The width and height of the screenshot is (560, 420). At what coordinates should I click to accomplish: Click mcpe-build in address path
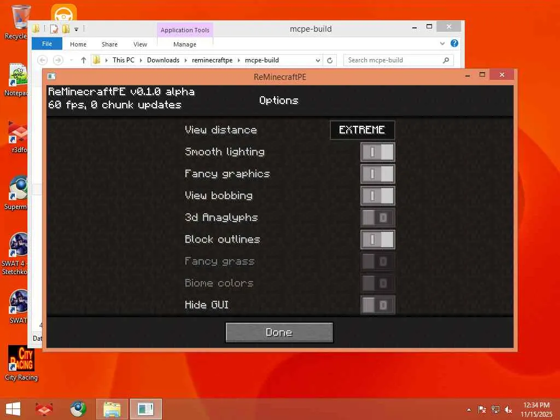(x=262, y=60)
